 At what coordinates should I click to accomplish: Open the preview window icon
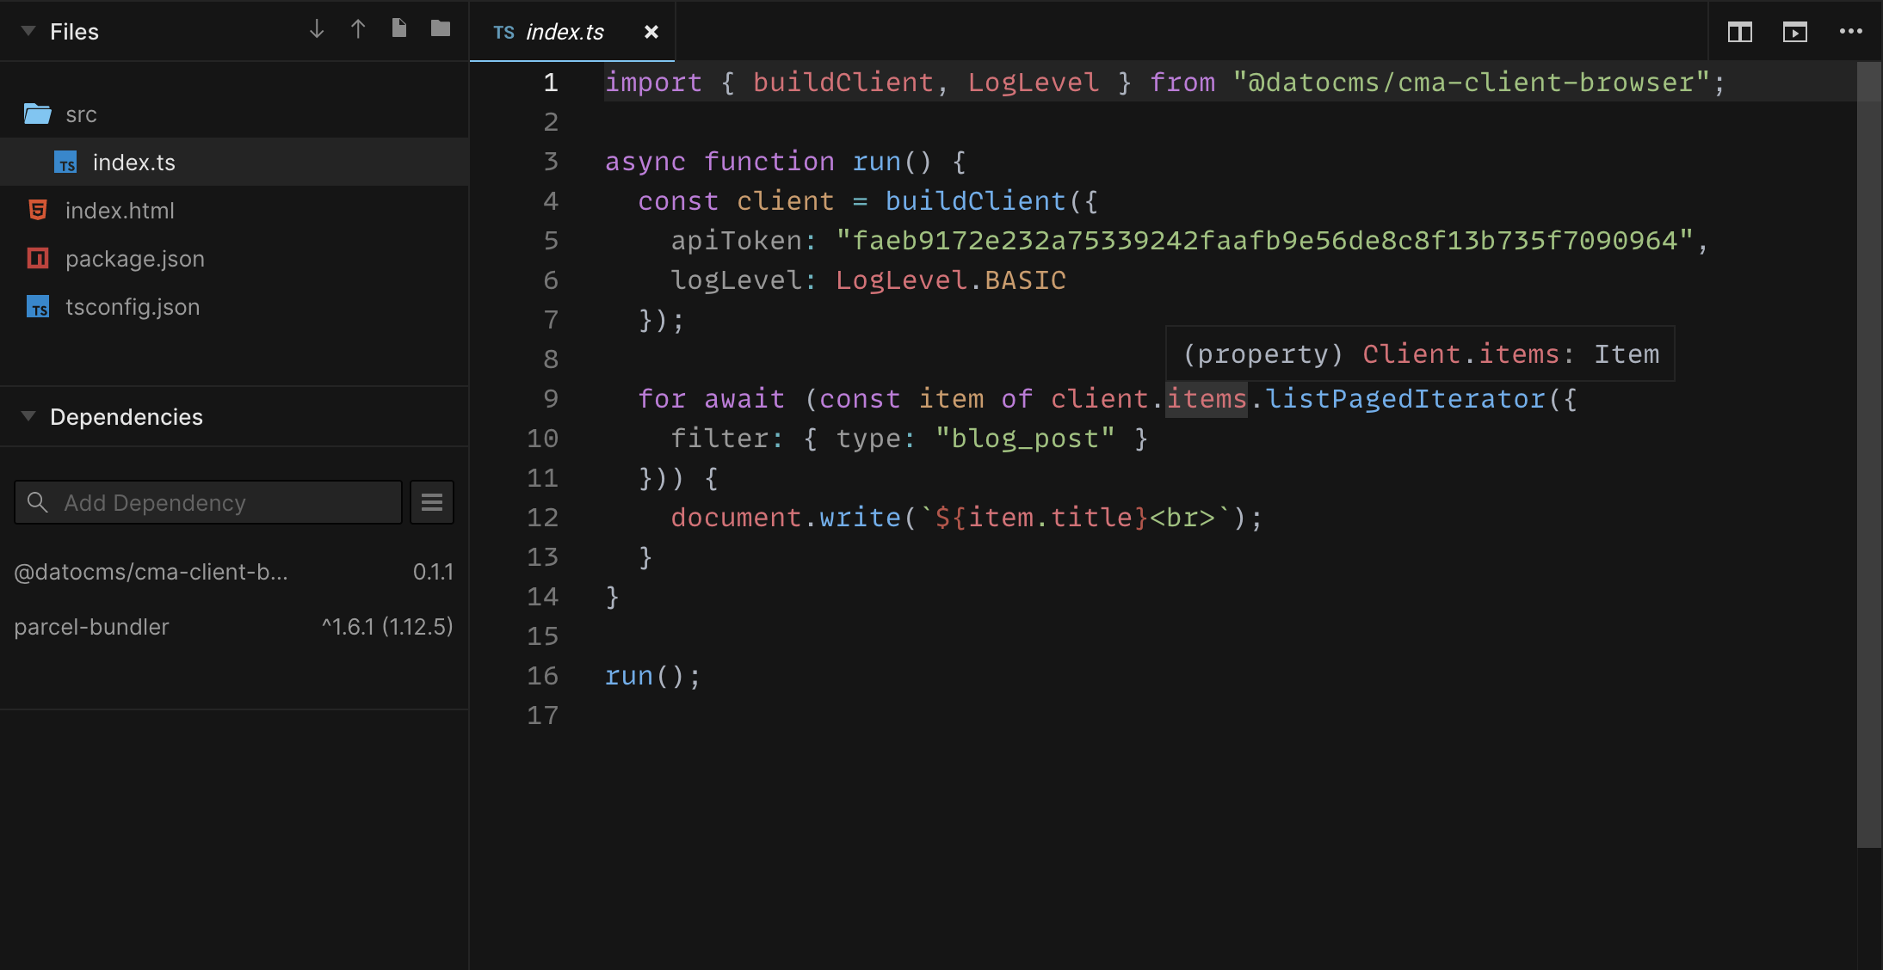click(x=1795, y=32)
